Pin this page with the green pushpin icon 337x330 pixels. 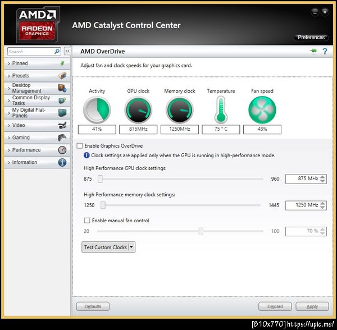(x=313, y=51)
